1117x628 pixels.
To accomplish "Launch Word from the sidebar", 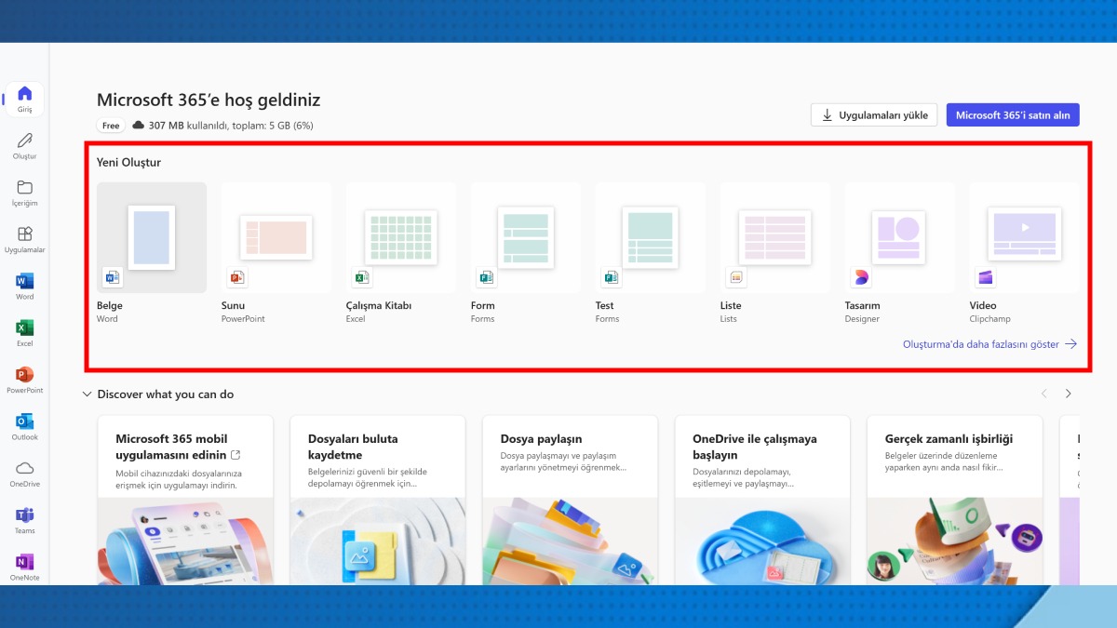I will click(x=25, y=287).
